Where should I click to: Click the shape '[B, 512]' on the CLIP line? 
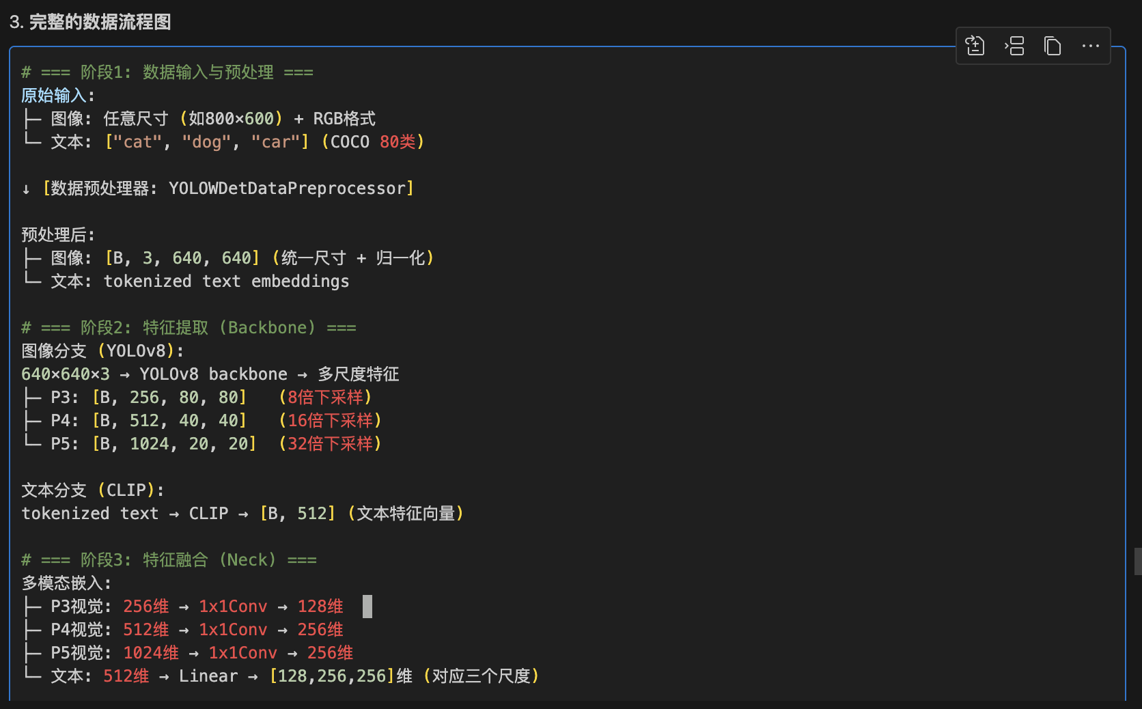point(298,514)
